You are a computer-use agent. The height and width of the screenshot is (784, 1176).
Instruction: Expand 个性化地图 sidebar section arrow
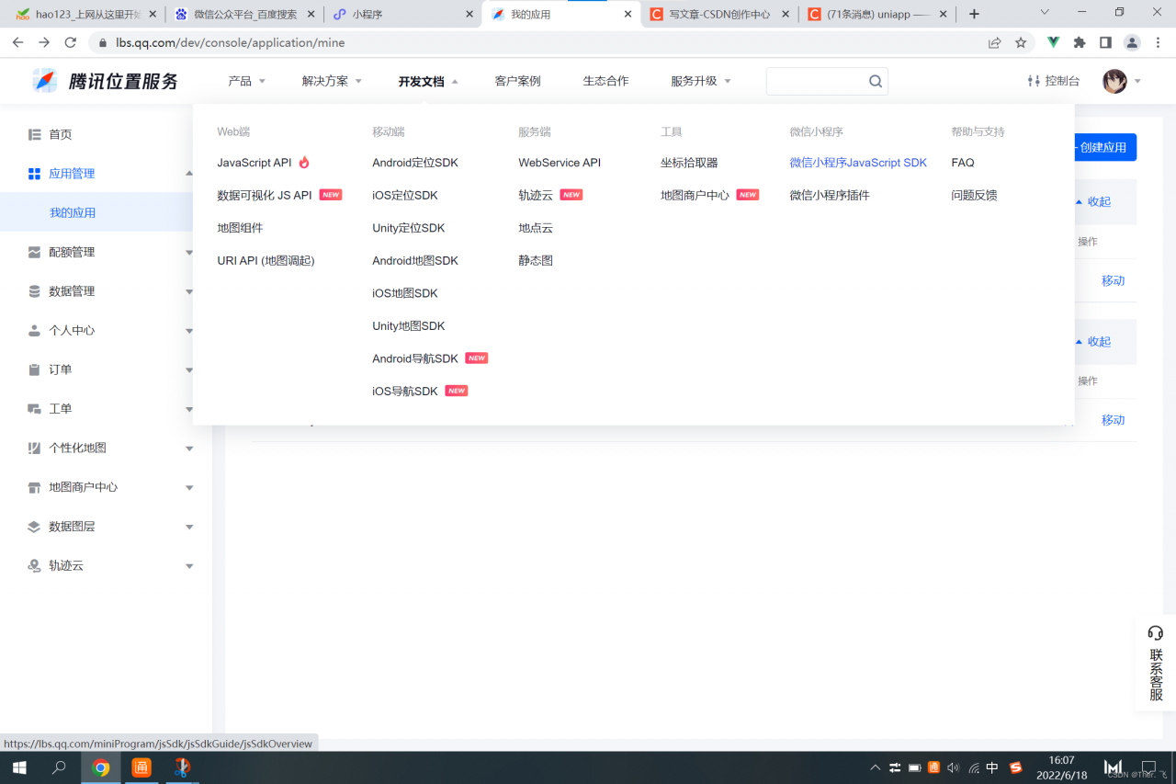189,449
